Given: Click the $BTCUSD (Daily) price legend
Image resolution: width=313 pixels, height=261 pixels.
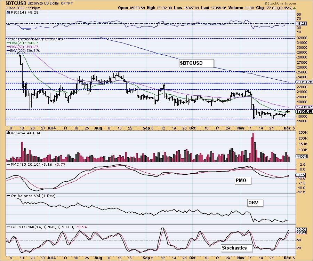Looking at the screenshot, I should point(35,39).
